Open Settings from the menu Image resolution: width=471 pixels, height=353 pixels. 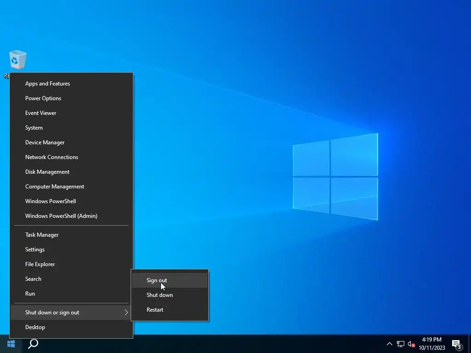pos(71,250)
